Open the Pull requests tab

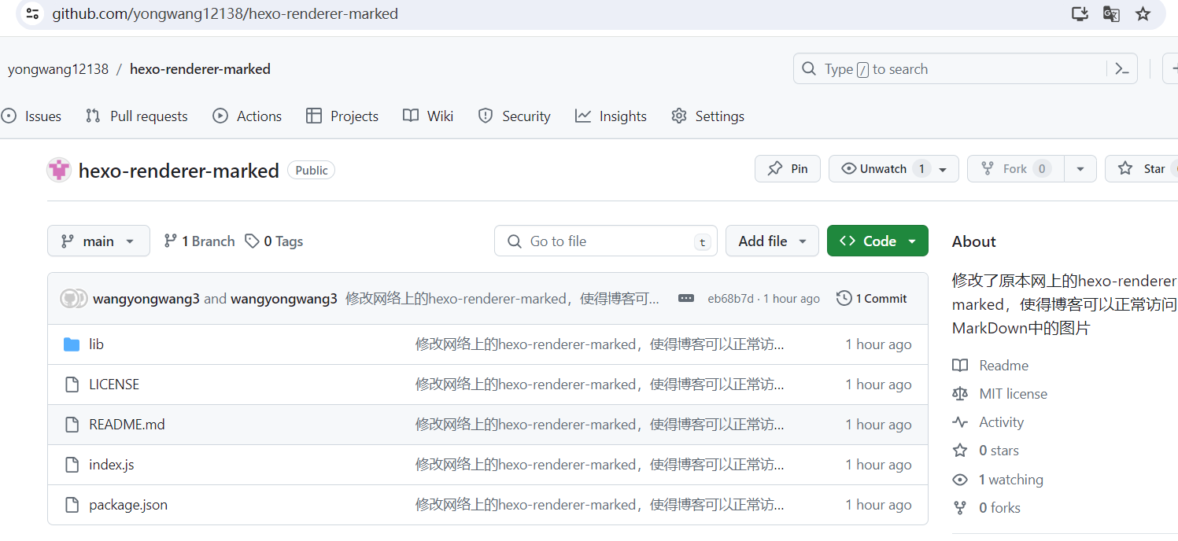pos(137,116)
